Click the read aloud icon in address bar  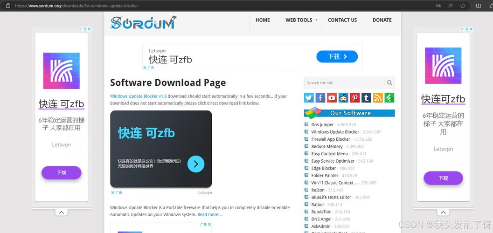[x=451, y=6]
